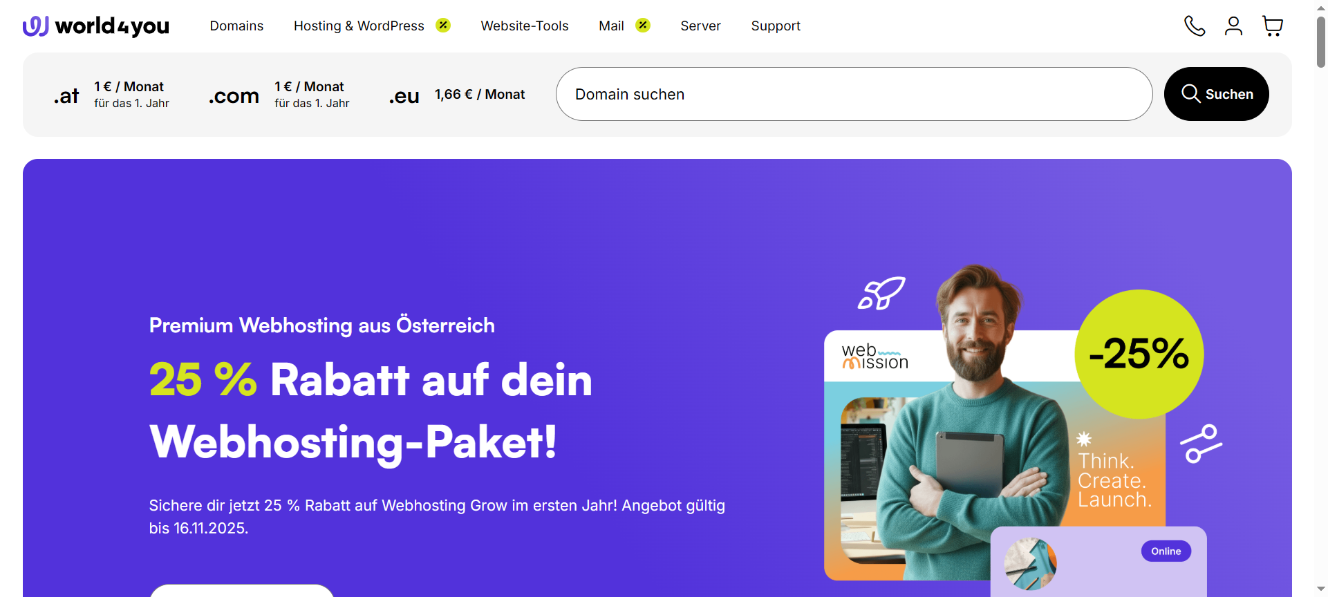Open the Server menu
1328x597 pixels.
(x=700, y=26)
